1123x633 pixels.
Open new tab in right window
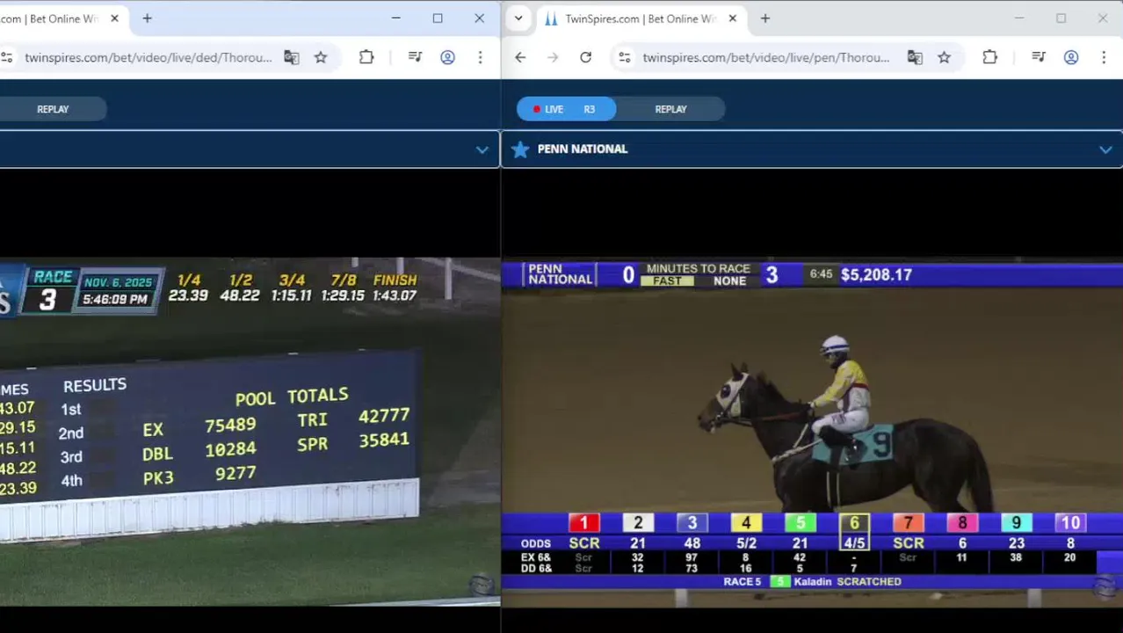point(764,18)
